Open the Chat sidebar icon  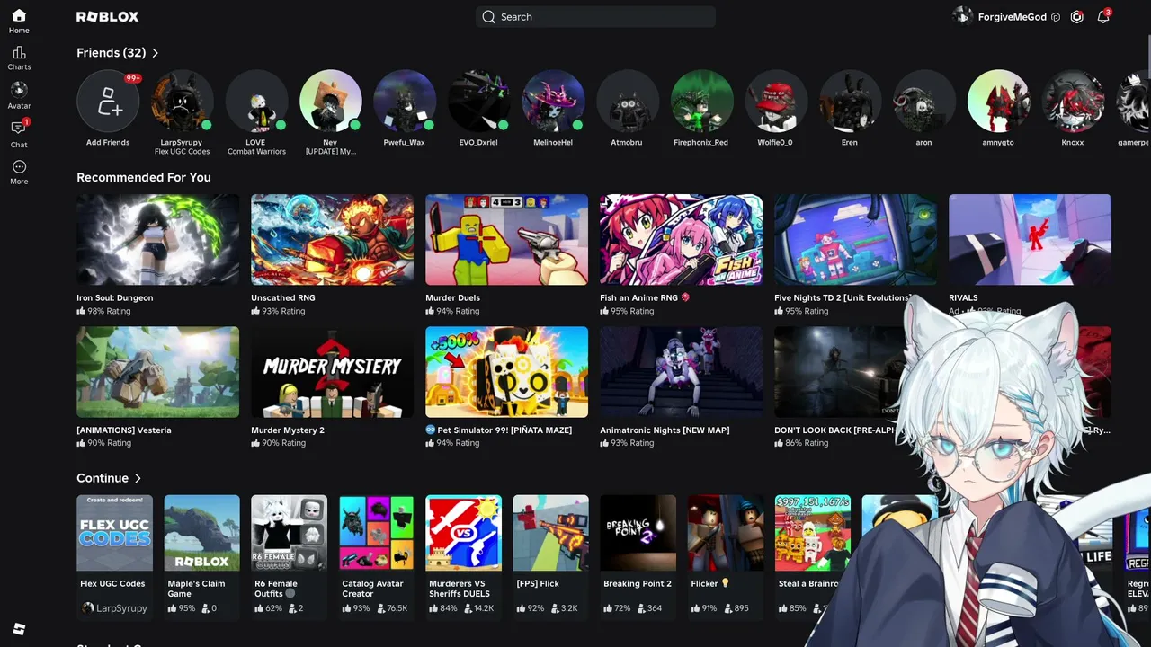pyautogui.click(x=19, y=128)
